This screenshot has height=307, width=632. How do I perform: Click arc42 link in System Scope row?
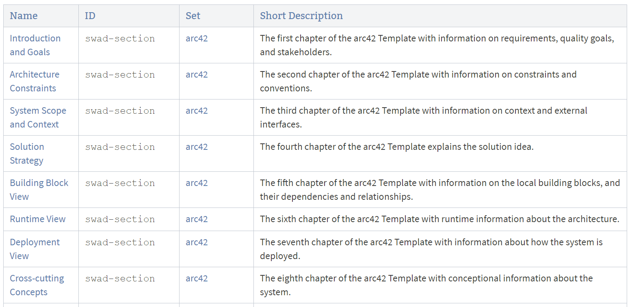[x=197, y=111]
